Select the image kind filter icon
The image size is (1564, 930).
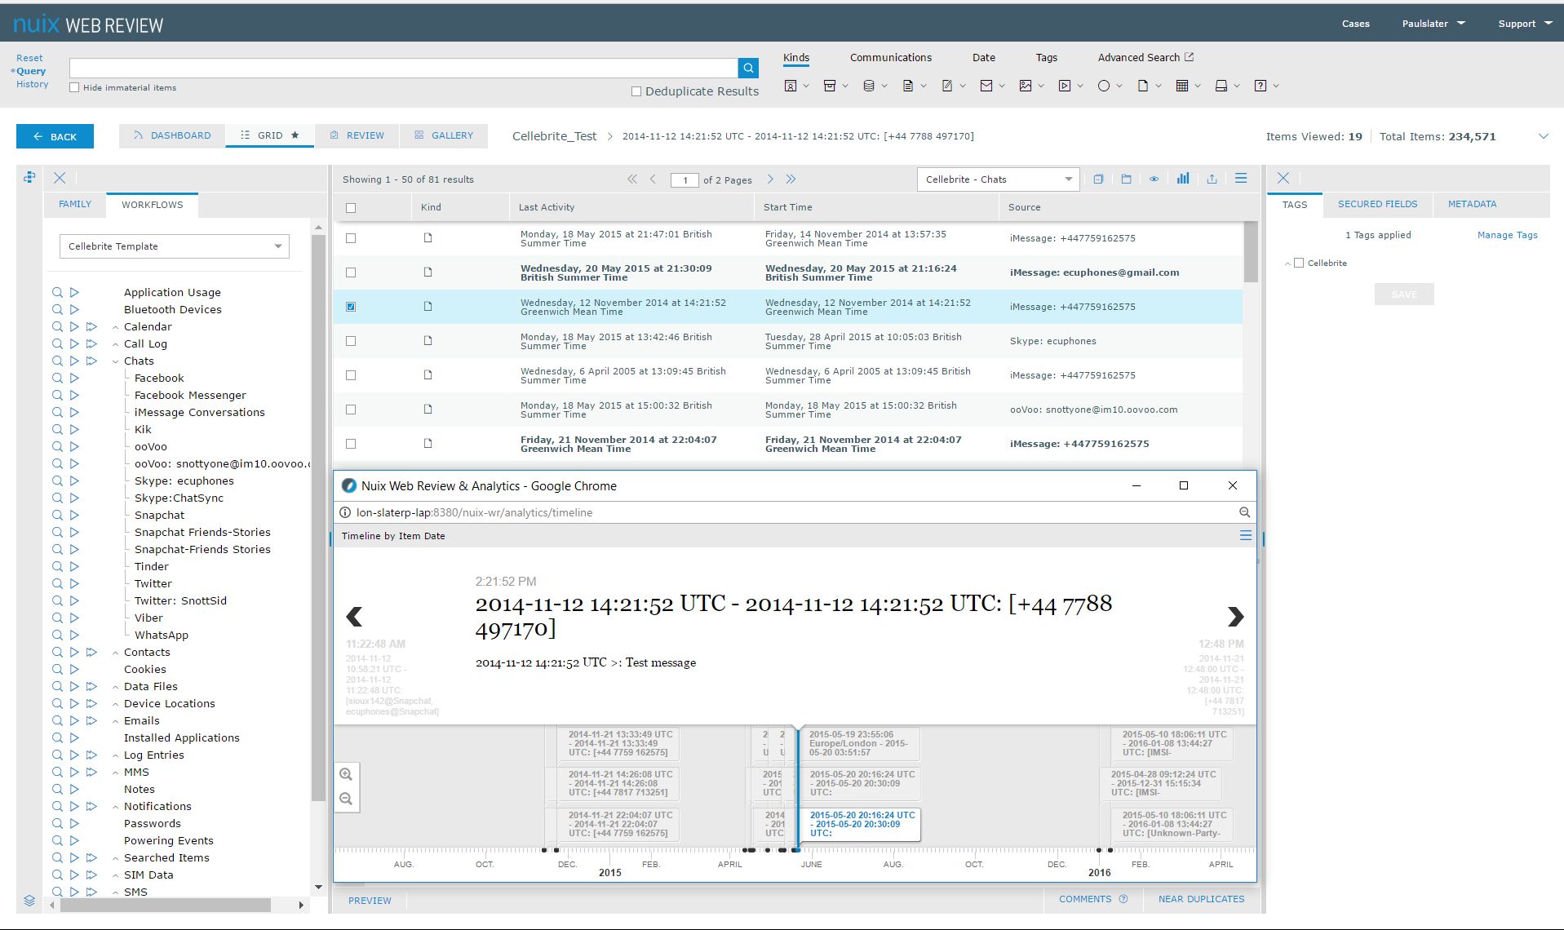[1026, 86]
